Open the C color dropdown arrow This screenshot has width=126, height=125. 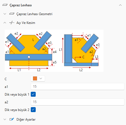(41, 79)
